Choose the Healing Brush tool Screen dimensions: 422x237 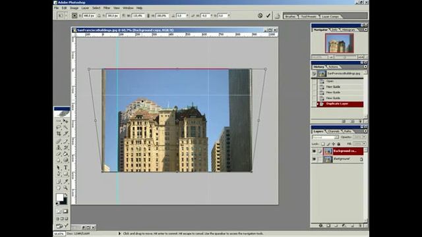59,142
